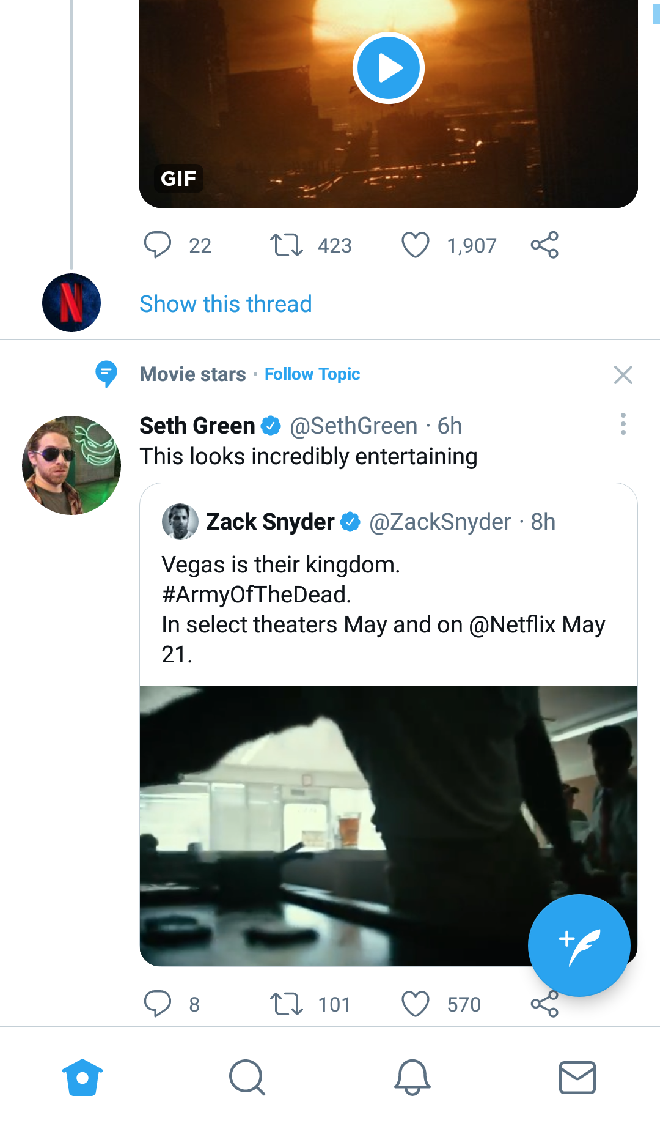Dismiss the Movie stars topic suggestion
The height and width of the screenshot is (1129, 660).
(x=623, y=375)
